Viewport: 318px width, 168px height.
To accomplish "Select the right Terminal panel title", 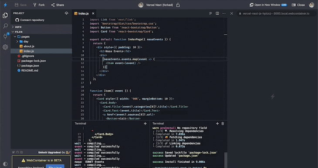I will point(158,124).
